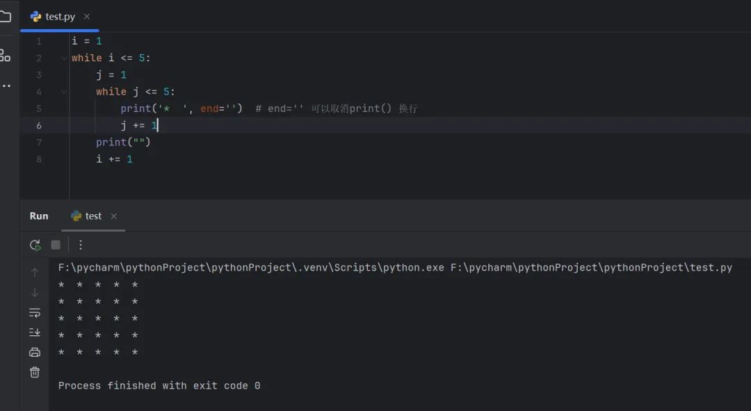This screenshot has width=751, height=411.
Task: Click the Print console output icon
Action: tap(35, 353)
